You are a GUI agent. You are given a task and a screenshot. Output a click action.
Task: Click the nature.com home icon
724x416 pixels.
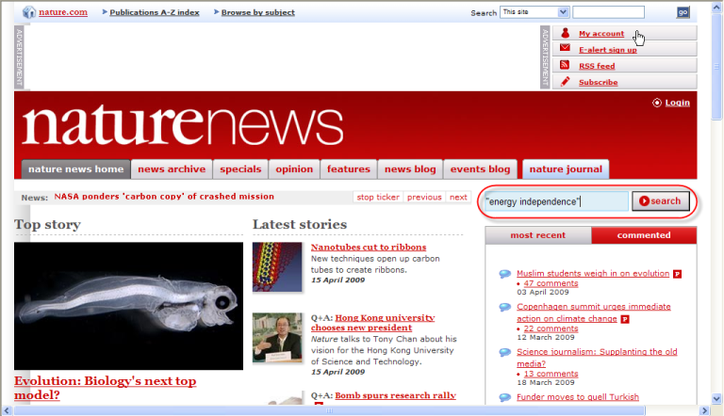coord(29,12)
